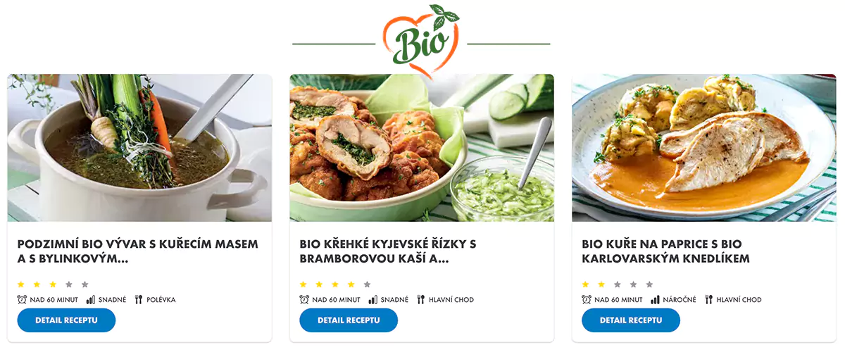Image resolution: width=845 pixels, height=352 pixels.
Task: Click the clock icon on the chicken paprika card
Action: [x=587, y=299]
